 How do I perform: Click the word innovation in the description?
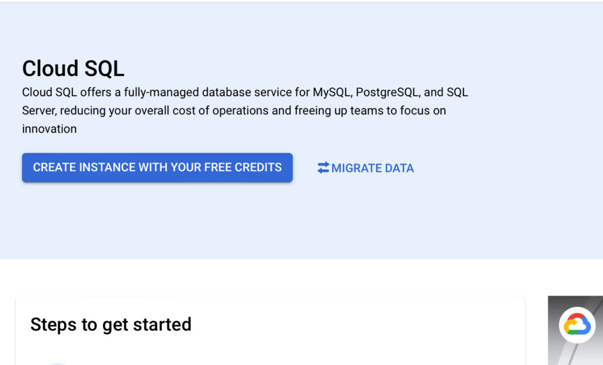[x=49, y=129]
